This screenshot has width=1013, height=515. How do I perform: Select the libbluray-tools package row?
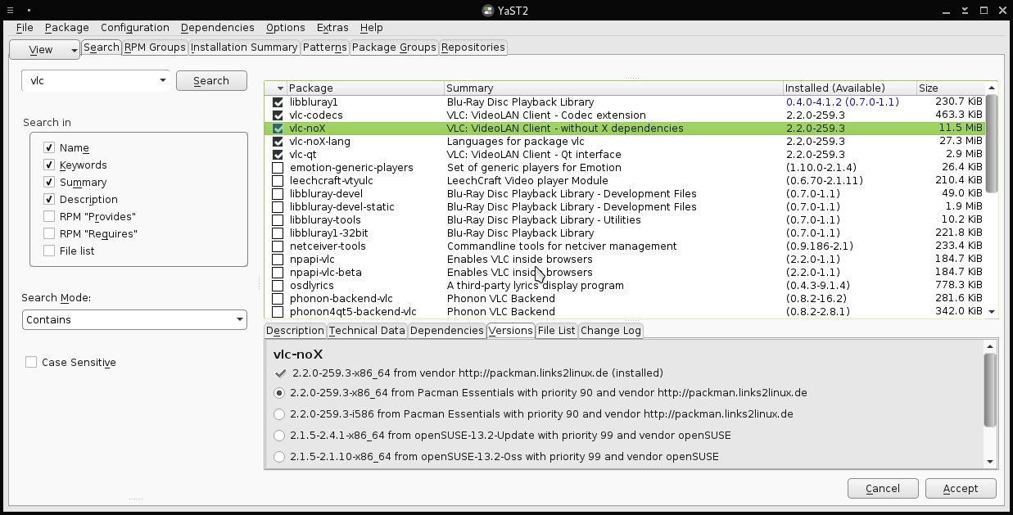pyautogui.click(x=626, y=220)
